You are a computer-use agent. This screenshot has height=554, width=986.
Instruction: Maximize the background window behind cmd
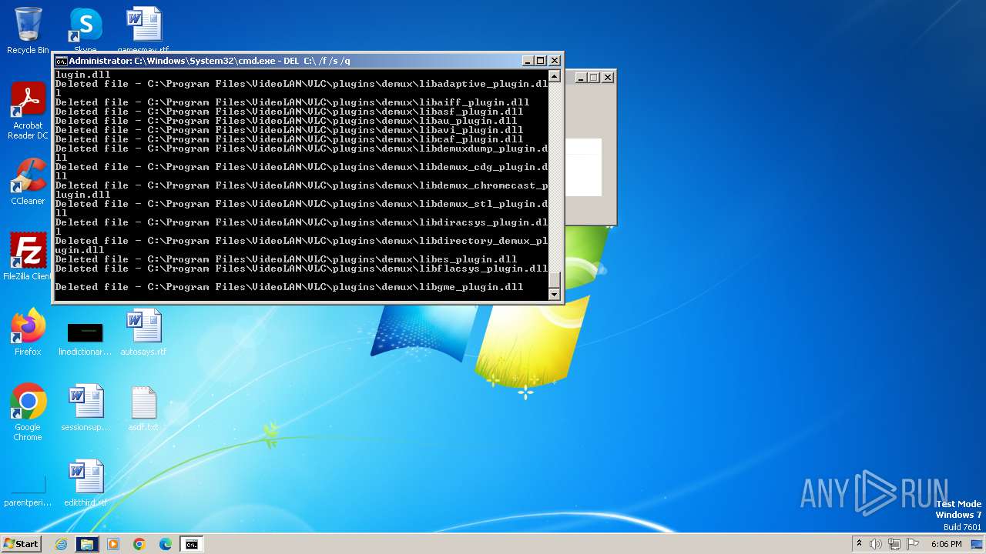[594, 77]
